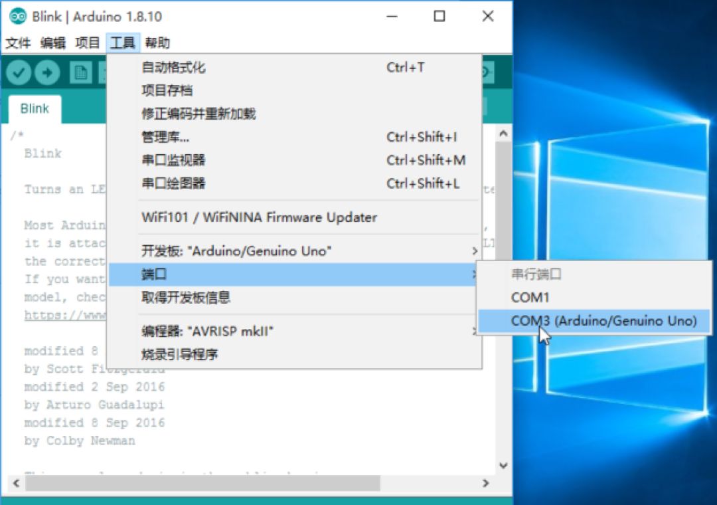
Task: Click the Verify (checkmark) button
Action: pyautogui.click(x=18, y=73)
